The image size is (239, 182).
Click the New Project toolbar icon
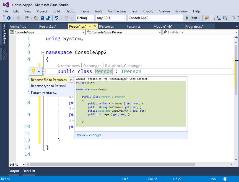tap(27, 18)
